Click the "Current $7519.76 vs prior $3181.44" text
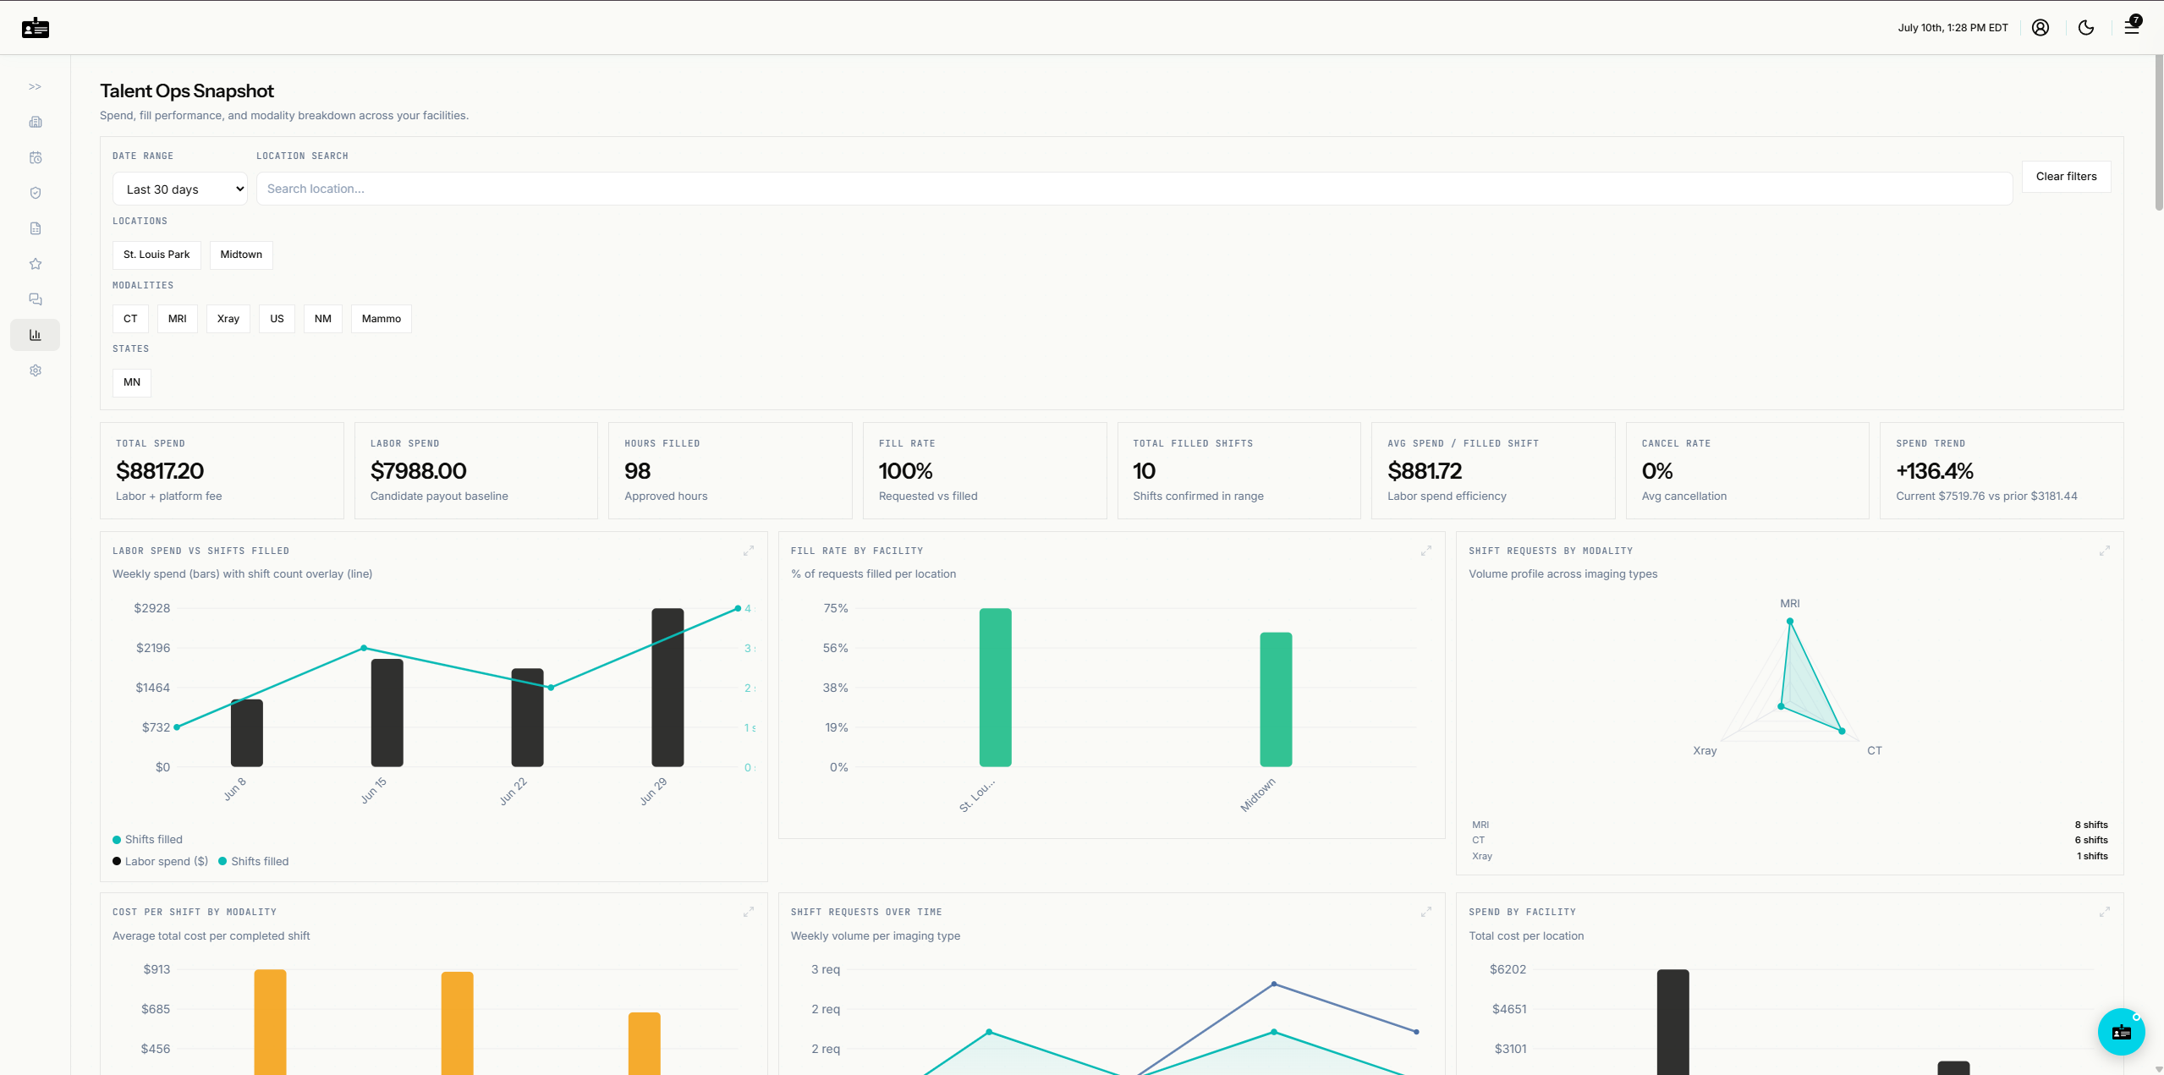The height and width of the screenshot is (1075, 2164). (1986, 496)
